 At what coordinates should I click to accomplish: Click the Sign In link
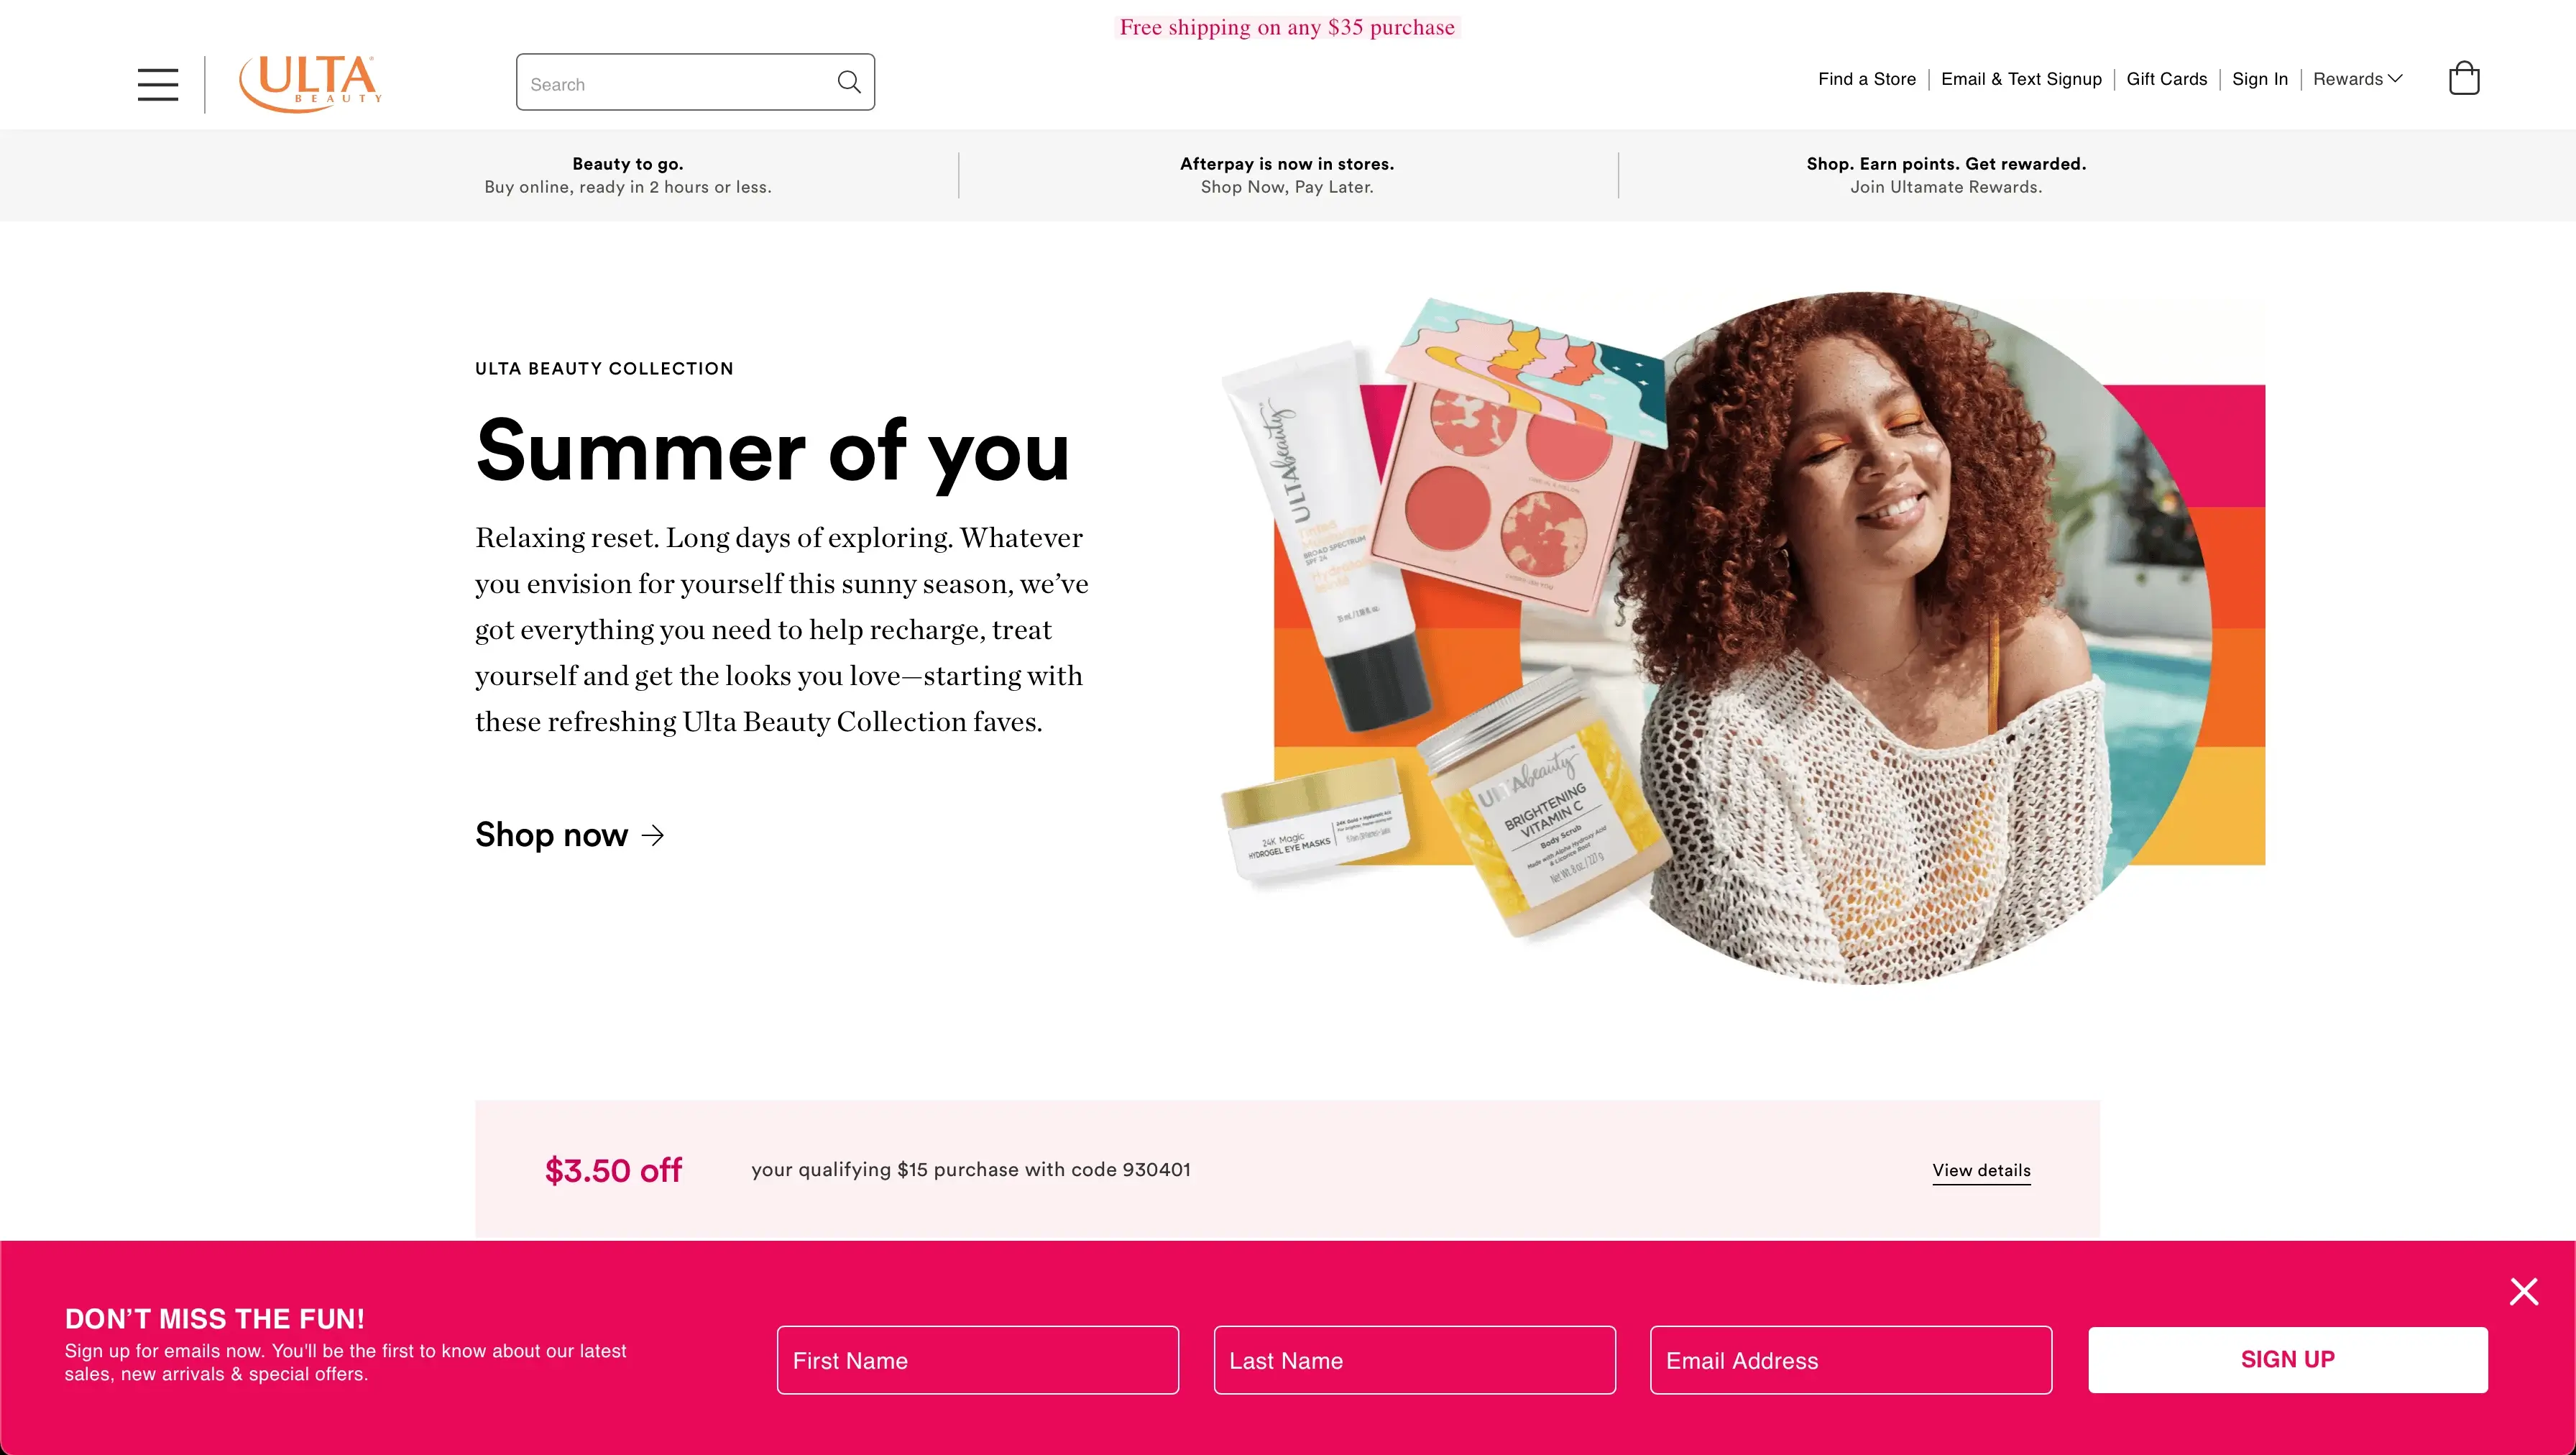pyautogui.click(x=2260, y=79)
